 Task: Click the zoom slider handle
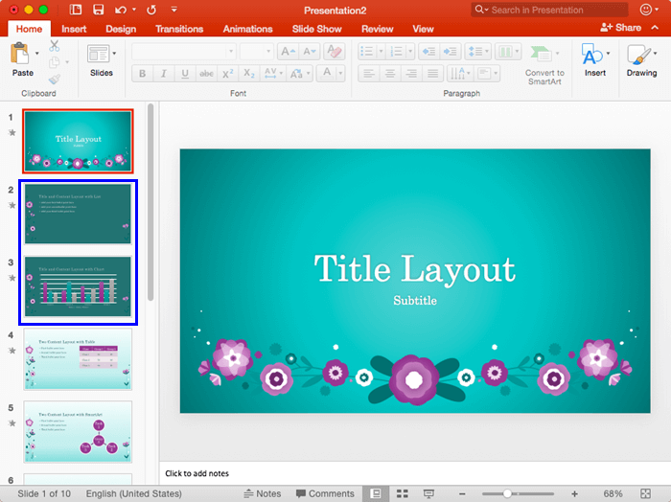pyautogui.click(x=507, y=493)
